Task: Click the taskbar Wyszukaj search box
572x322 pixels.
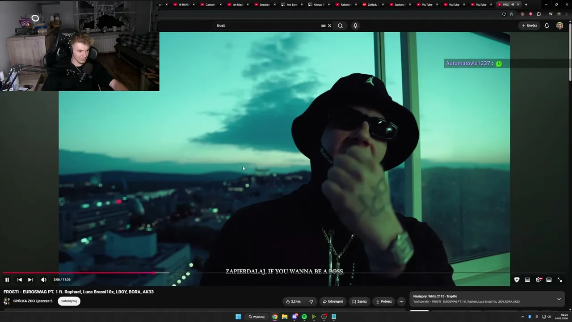Action: [257, 317]
